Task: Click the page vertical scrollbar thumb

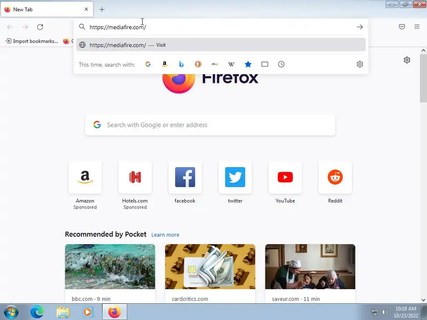Action: pyautogui.click(x=423, y=78)
